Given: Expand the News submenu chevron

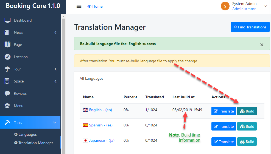Looking at the screenshot, I should pyautogui.click(x=55, y=32).
